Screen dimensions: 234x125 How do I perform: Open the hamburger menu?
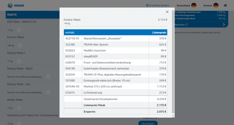click(x=225, y=5)
